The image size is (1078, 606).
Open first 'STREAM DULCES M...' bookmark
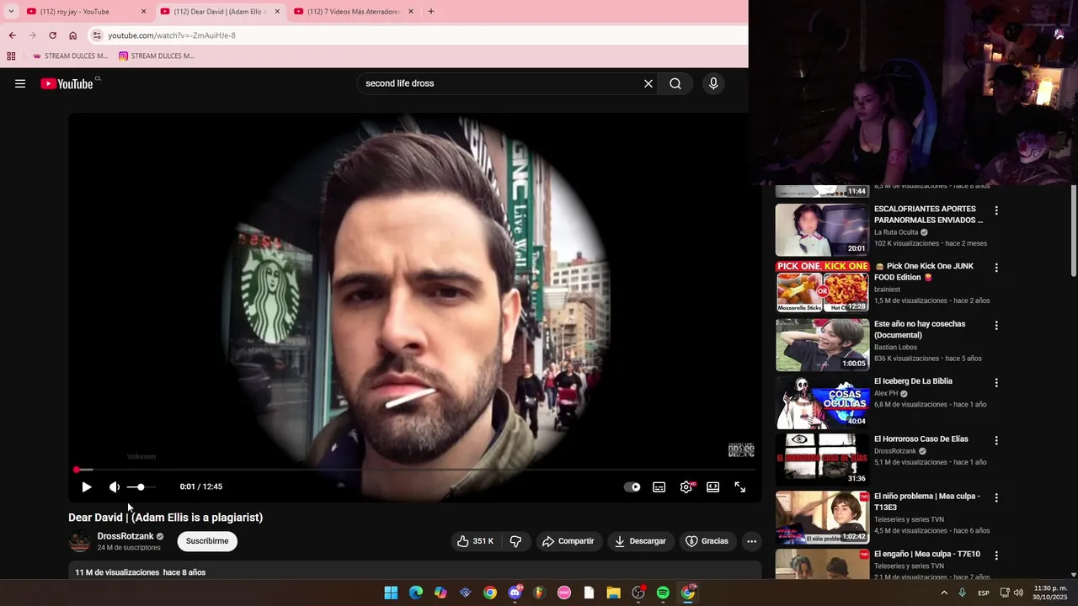click(71, 56)
